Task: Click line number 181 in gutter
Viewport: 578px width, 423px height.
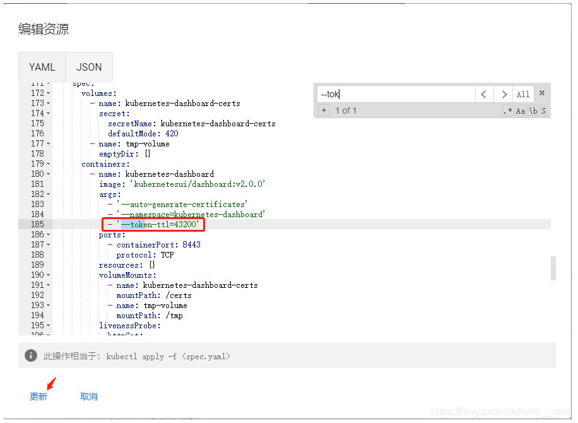Action: click(38, 184)
